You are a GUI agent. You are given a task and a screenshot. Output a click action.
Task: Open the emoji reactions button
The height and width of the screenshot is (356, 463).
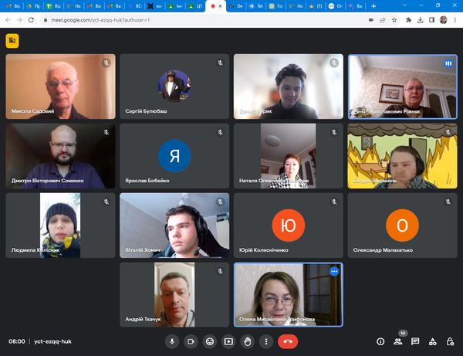209,341
